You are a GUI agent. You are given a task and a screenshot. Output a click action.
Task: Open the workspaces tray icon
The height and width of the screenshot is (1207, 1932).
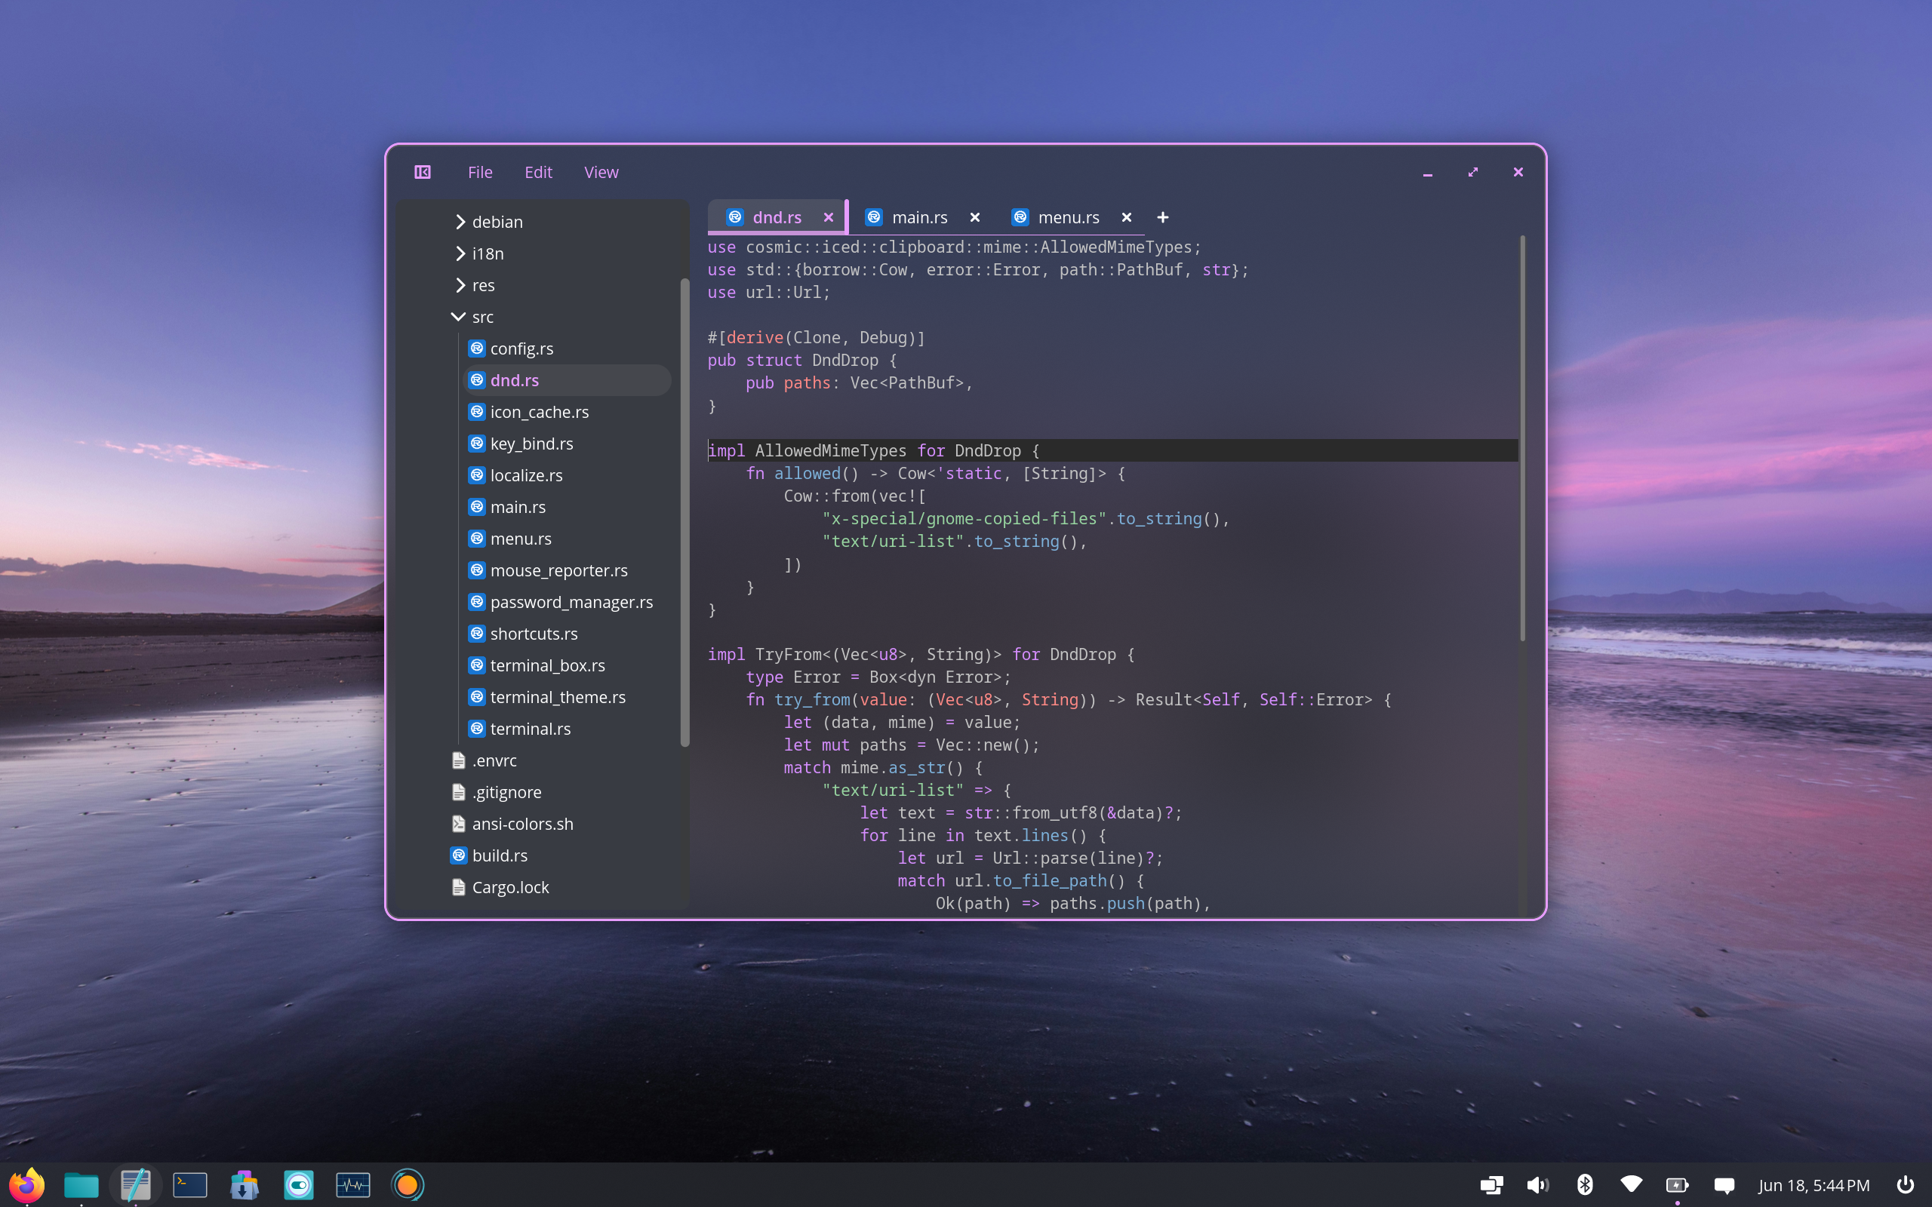[x=1491, y=1184]
